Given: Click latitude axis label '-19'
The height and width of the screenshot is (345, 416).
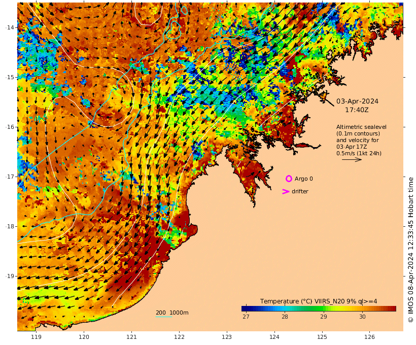Looking at the screenshot, I should tap(10, 276).
